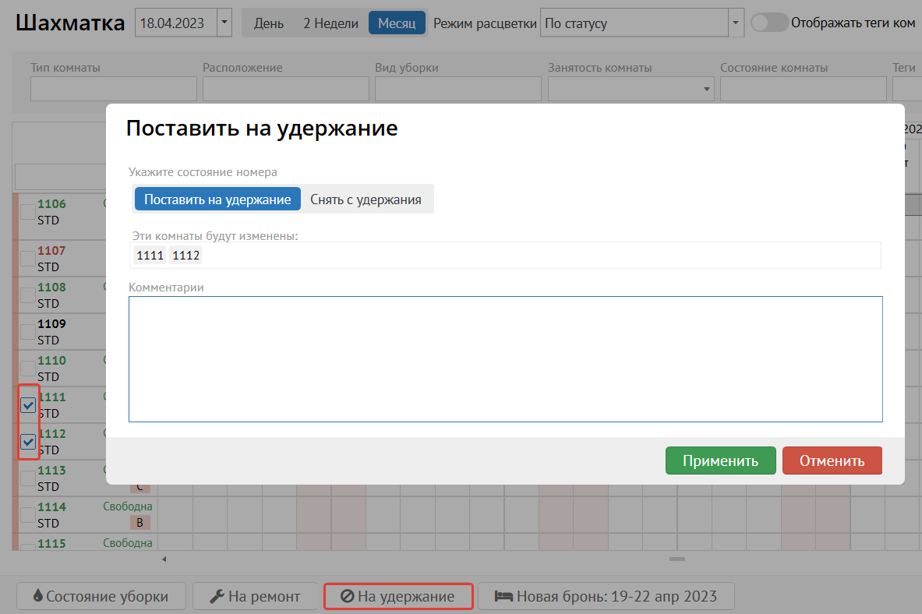Open the date picker dropdown arrow
Image resolution: width=922 pixels, height=614 pixels.
(x=224, y=23)
